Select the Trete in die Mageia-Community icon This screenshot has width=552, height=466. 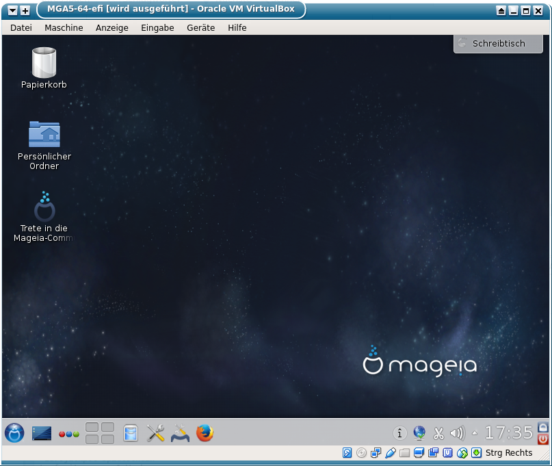pyautogui.click(x=44, y=217)
